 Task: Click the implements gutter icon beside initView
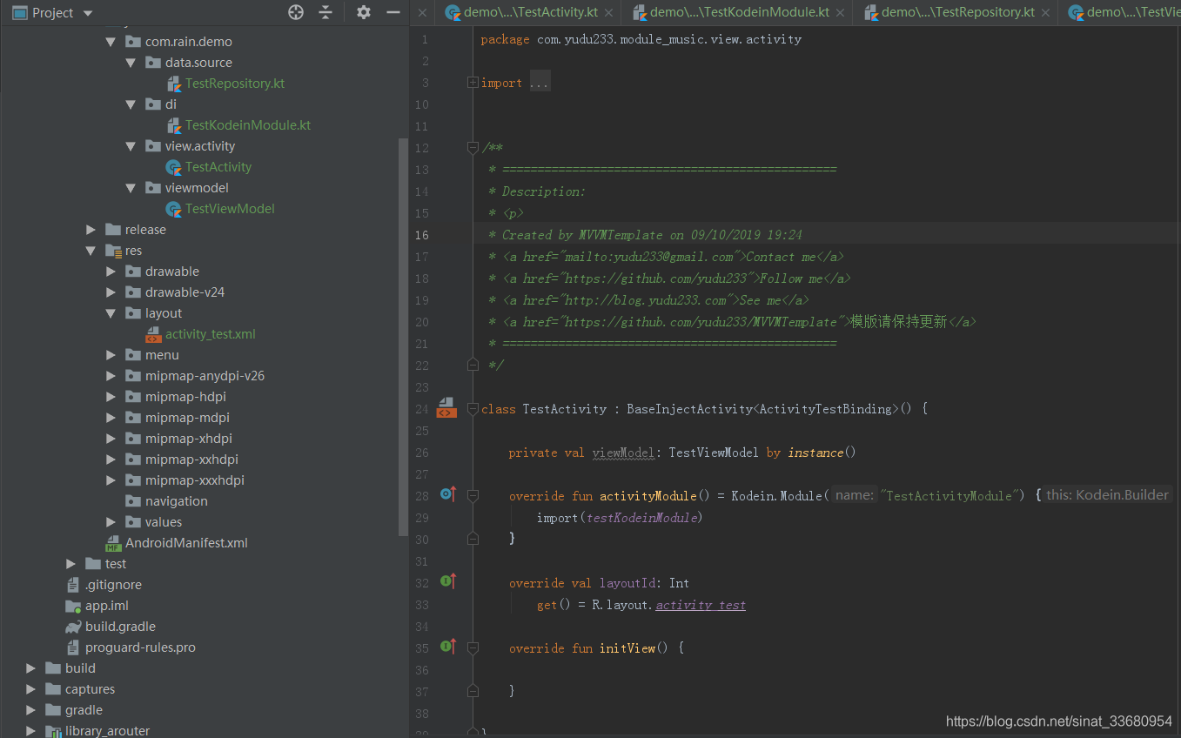[x=447, y=647]
